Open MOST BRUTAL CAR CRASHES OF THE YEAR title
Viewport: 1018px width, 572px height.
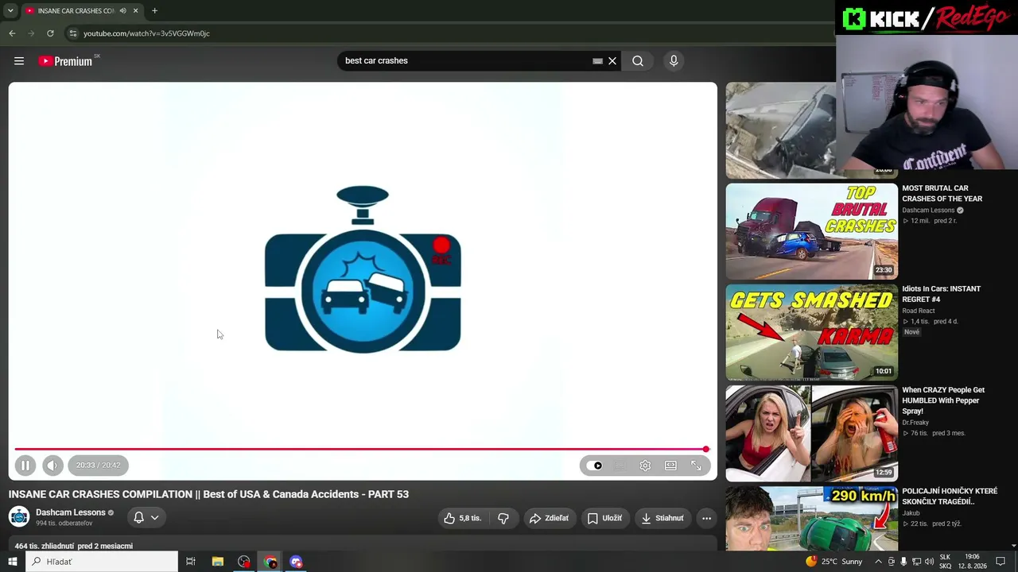tap(942, 194)
